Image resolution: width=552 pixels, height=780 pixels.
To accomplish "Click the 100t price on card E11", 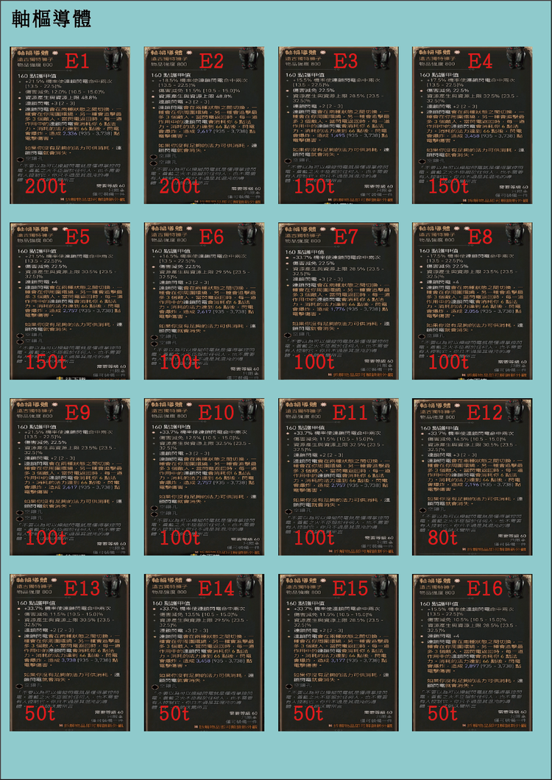I will coord(314,538).
